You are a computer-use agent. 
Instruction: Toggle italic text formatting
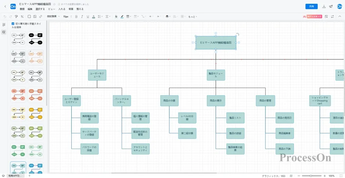pos(82,16)
